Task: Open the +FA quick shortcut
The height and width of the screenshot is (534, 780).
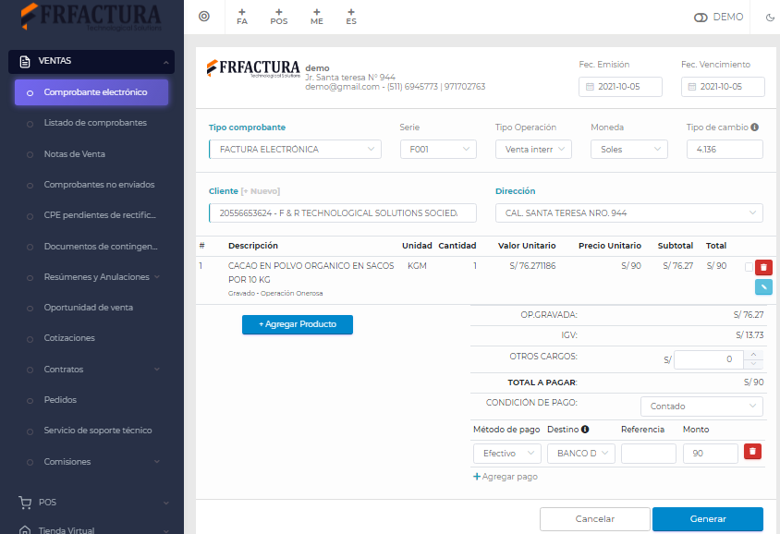Action: click(242, 17)
